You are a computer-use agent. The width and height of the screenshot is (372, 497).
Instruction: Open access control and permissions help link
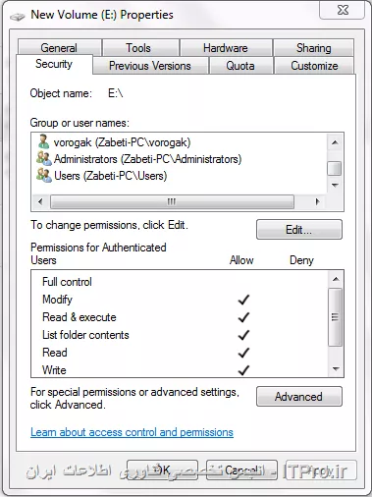pyautogui.click(x=132, y=432)
